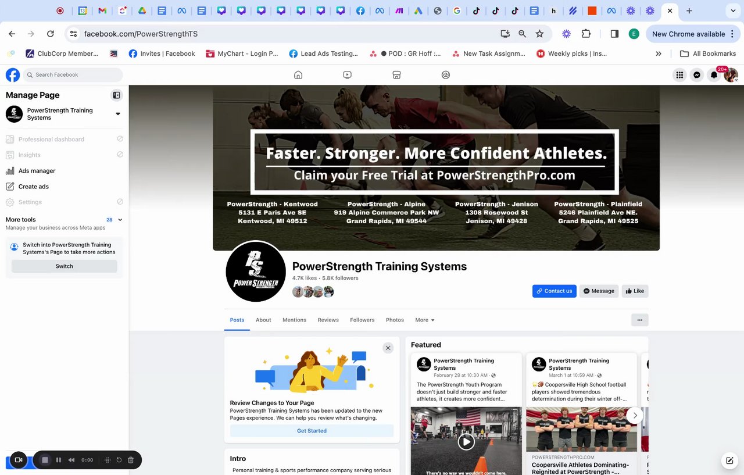Open the Reviews tab
The height and width of the screenshot is (475, 744).
click(328, 320)
